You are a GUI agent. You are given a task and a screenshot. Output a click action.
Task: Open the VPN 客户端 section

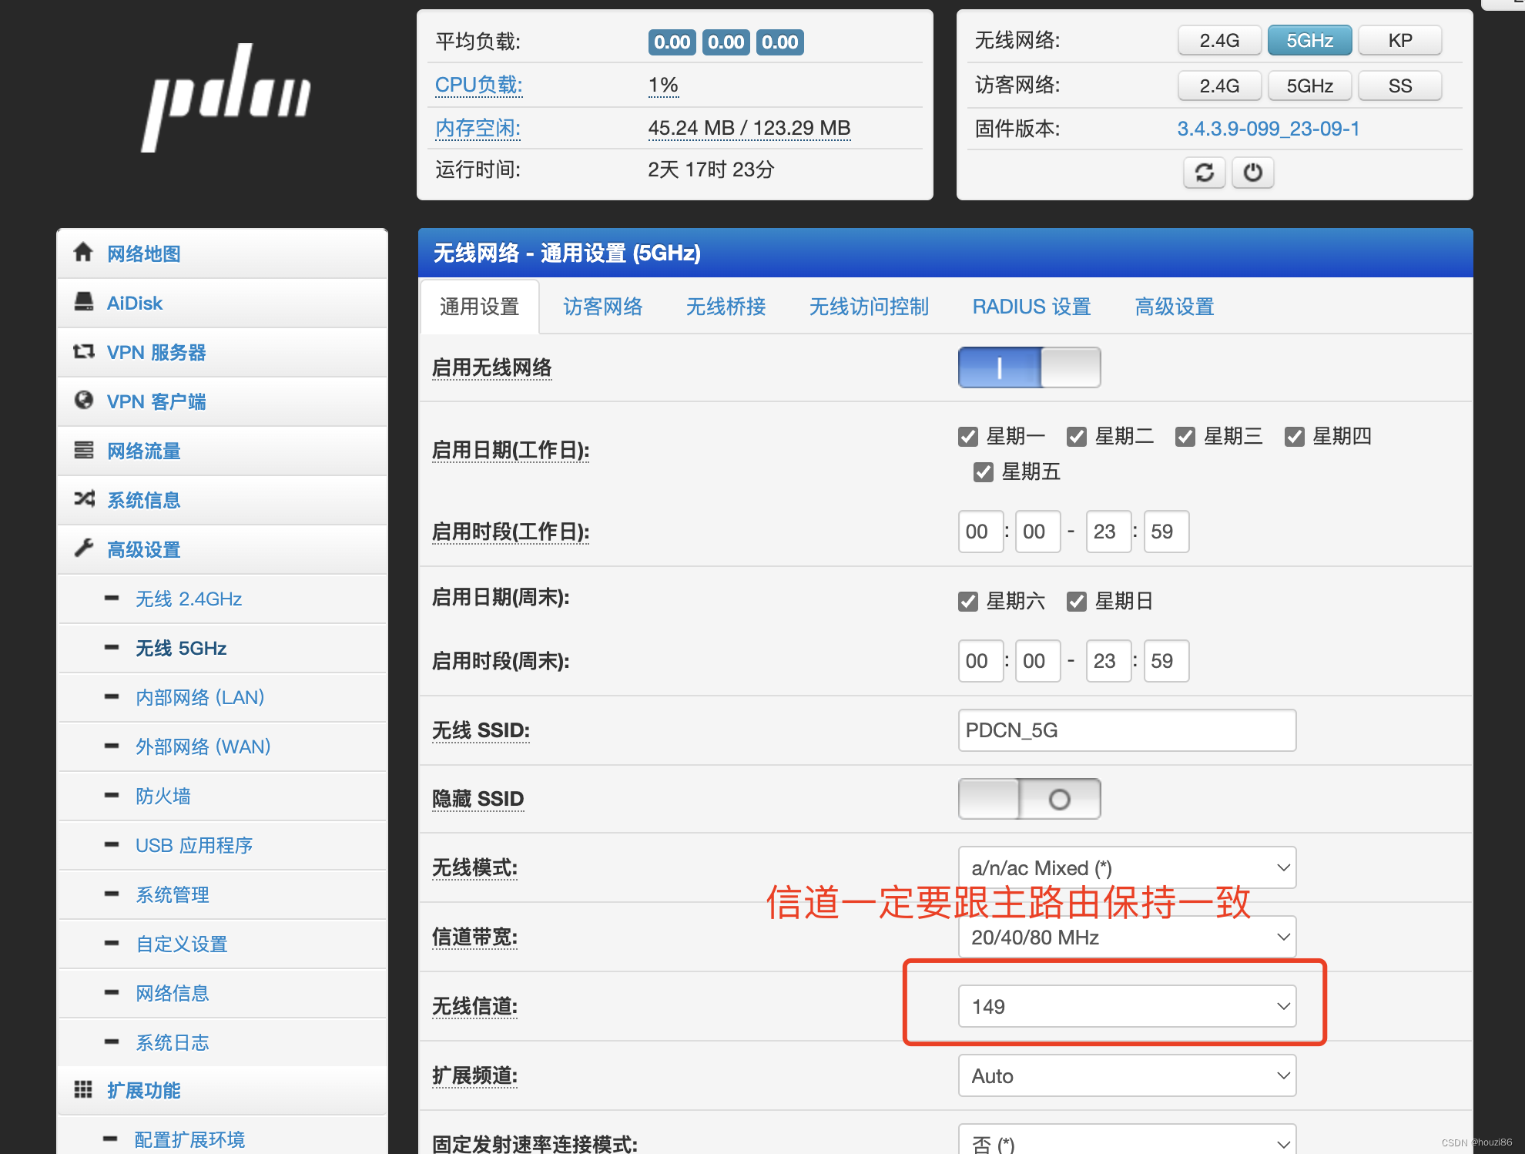click(156, 401)
